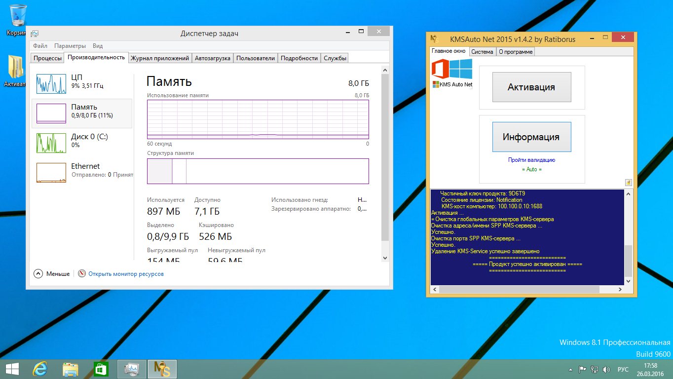The width and height of the screenshot is (673, 379).
Task: Click the Resource Monitor gauge icon
Action: click(x=82, y=273)
